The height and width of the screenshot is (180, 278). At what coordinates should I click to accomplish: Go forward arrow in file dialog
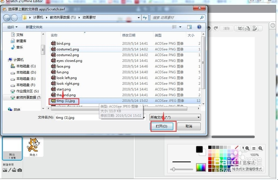coord(14,18)
